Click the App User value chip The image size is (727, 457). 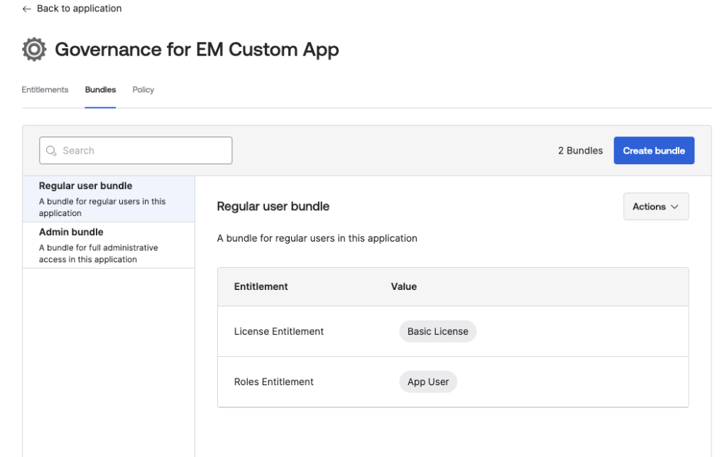(428, 382)
